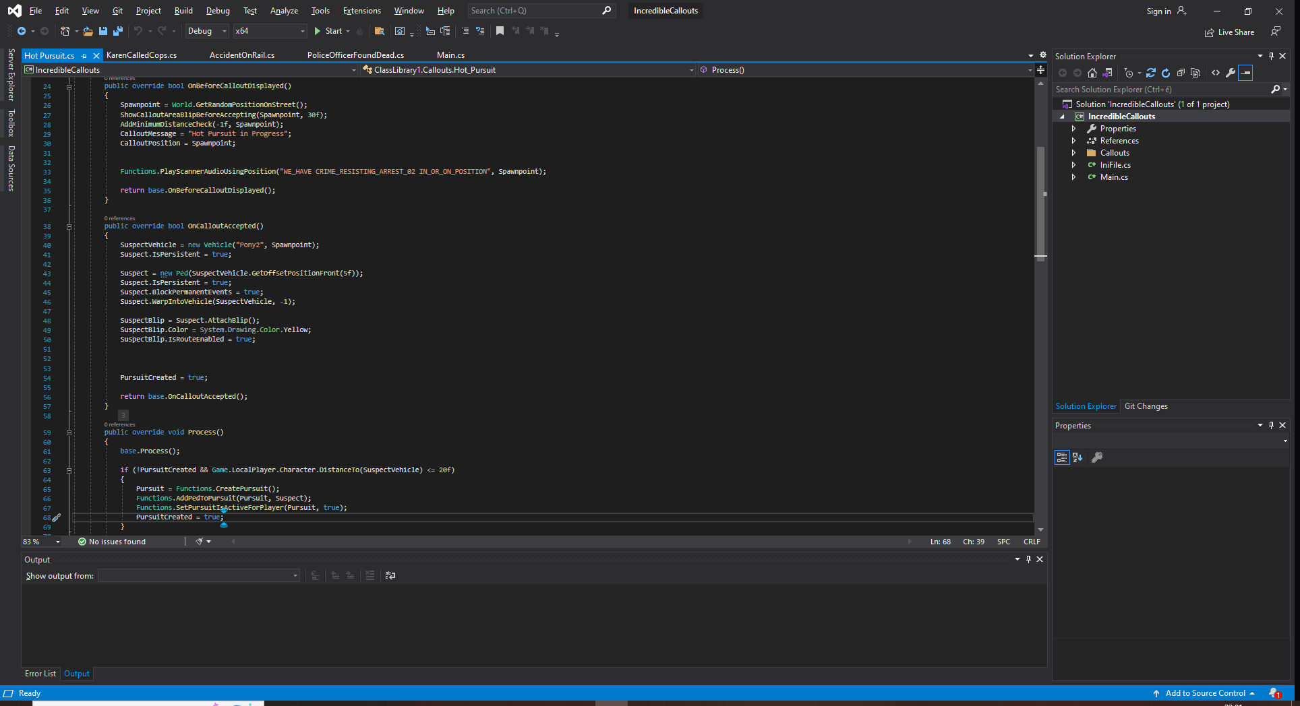Click the Start debugging button
This screenshot has height=706, width=1300.
[328, 31]
